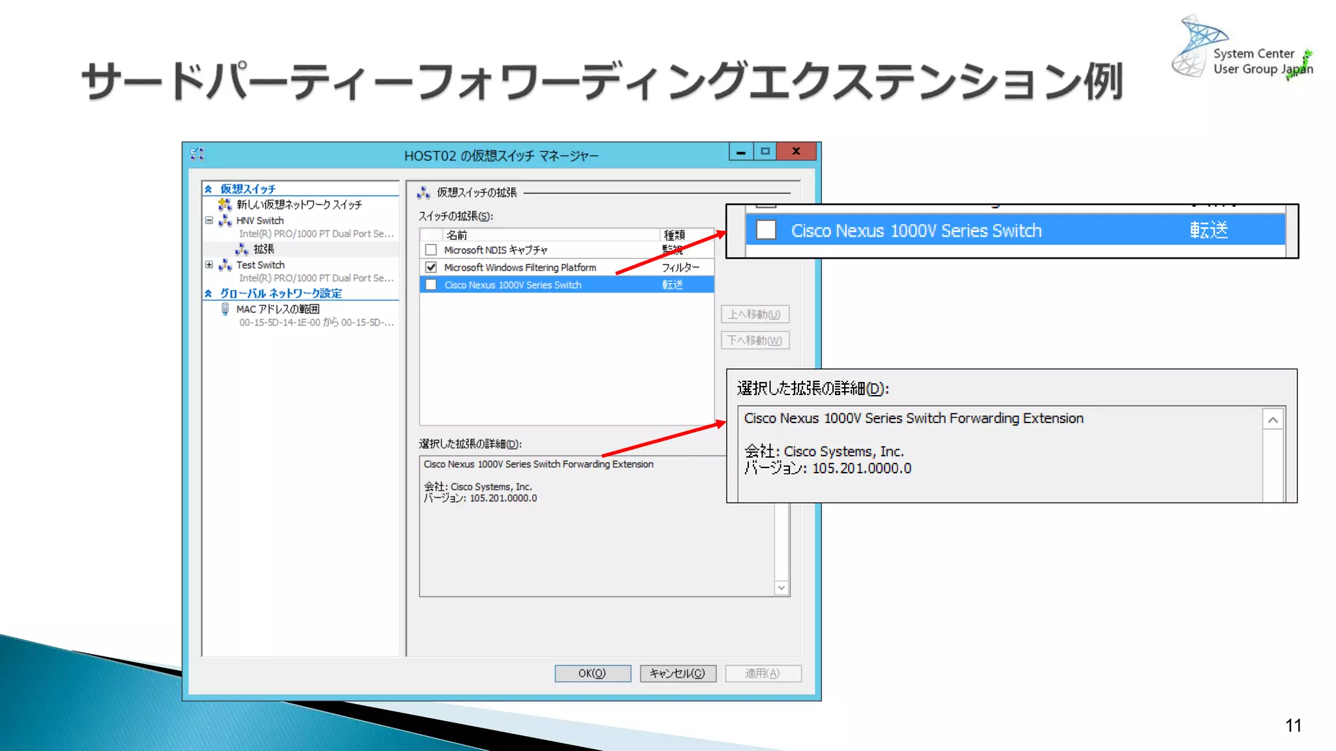The width and height of the screenshot is (1336, 751).
Task: Click the details box scroll down arrow
Action: 782,588
